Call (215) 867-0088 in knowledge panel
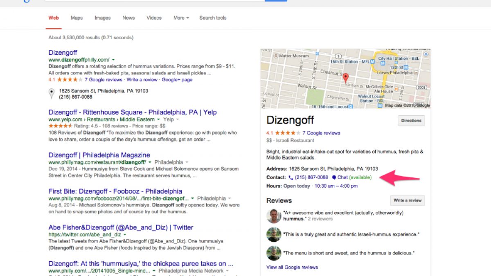Screen dimensions: 491x276 pyautogui.click(x=311, y=177)
